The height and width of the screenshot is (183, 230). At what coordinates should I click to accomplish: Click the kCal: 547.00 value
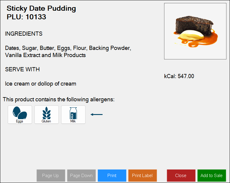click(x=179, y=76)
